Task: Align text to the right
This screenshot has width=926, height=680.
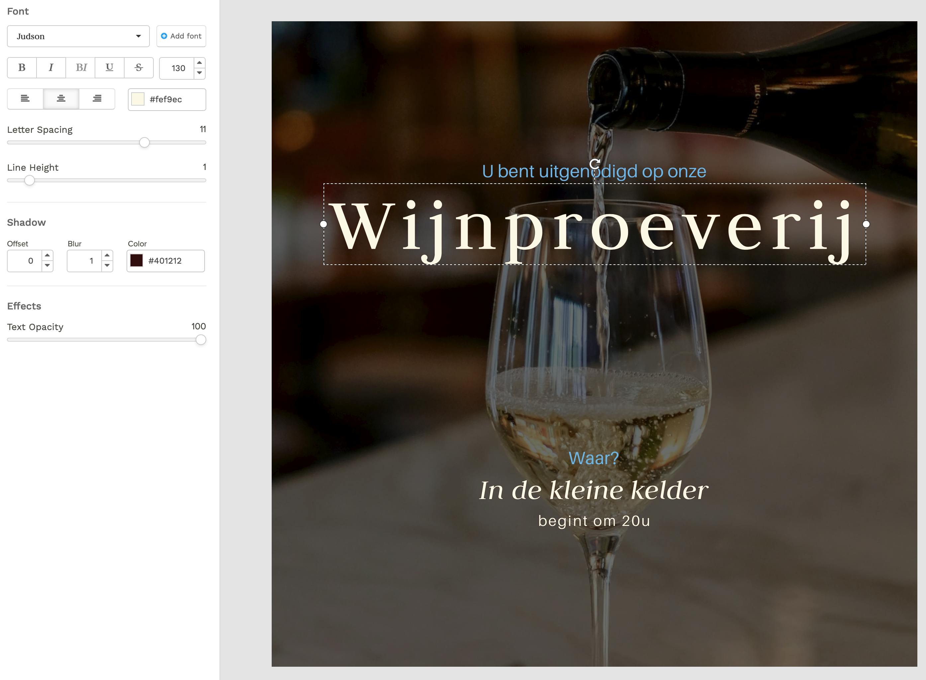Action: 97,99
